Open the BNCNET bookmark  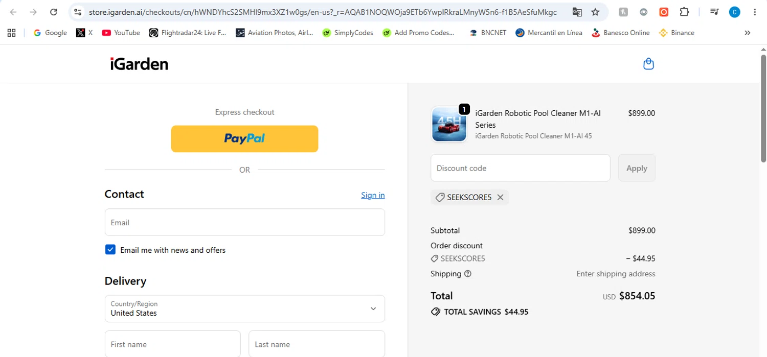tap(488, 33)
